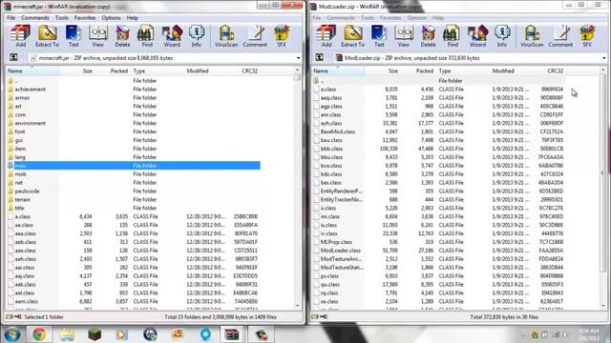Open Minecraft block icon on taskbar
The image size is (611, 343).
point(95,334)
